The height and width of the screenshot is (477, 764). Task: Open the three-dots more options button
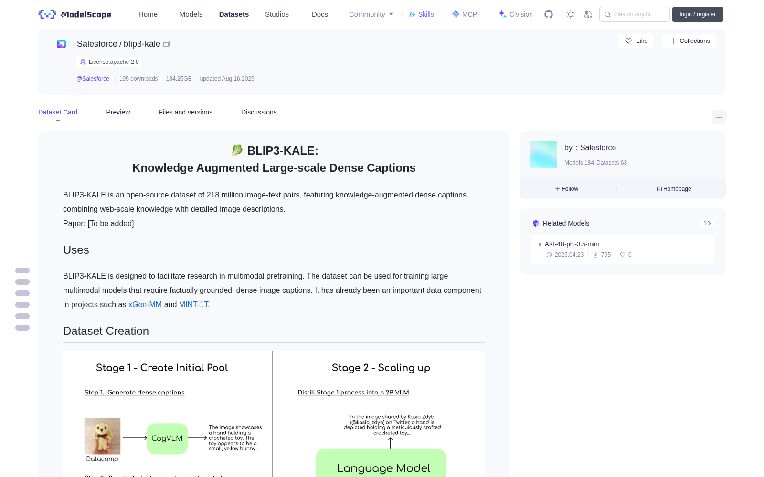(719, 117)
